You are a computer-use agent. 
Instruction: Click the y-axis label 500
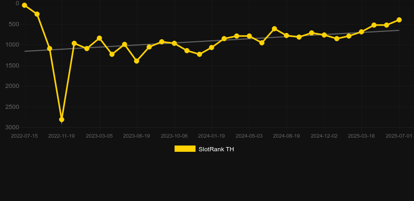point(14,24)
